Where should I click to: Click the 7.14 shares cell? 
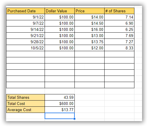coord(119,17)
